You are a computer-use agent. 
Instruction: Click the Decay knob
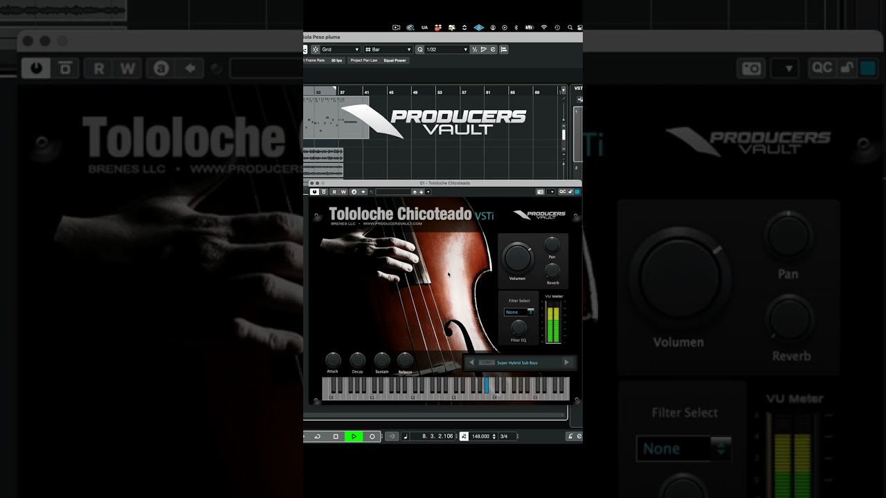tap(357, 360)
